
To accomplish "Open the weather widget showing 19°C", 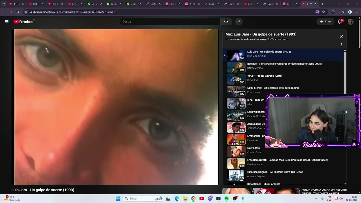I will (12, 198).
